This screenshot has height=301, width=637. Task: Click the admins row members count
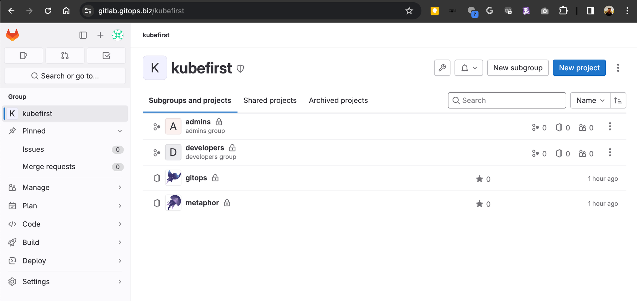point(586,128)
